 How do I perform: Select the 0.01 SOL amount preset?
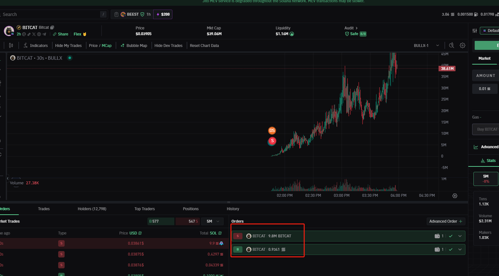tap(485, 88)
